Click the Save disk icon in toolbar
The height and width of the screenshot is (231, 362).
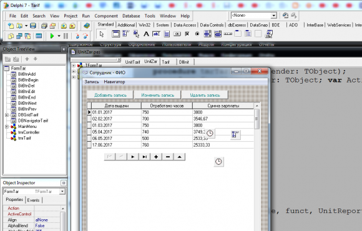(x=33, y=26)
